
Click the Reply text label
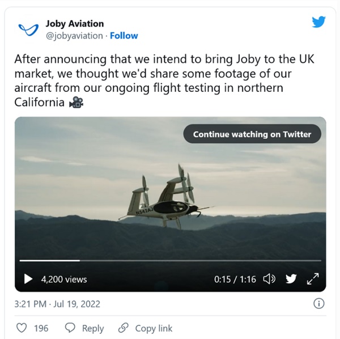click(x=93, y=328)
